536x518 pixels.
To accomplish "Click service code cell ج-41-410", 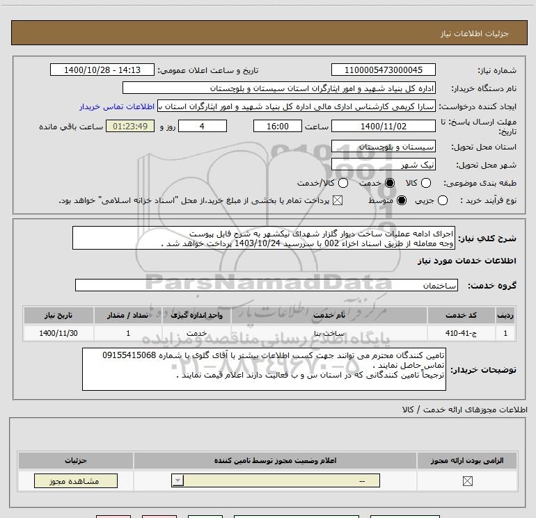I will pos(461,333).
